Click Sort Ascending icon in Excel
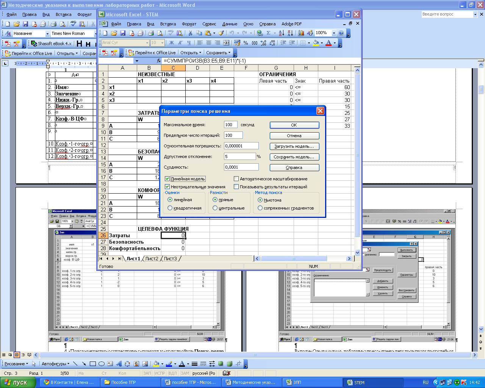Viewport: 485px width, 388px height. coord(281,33)
